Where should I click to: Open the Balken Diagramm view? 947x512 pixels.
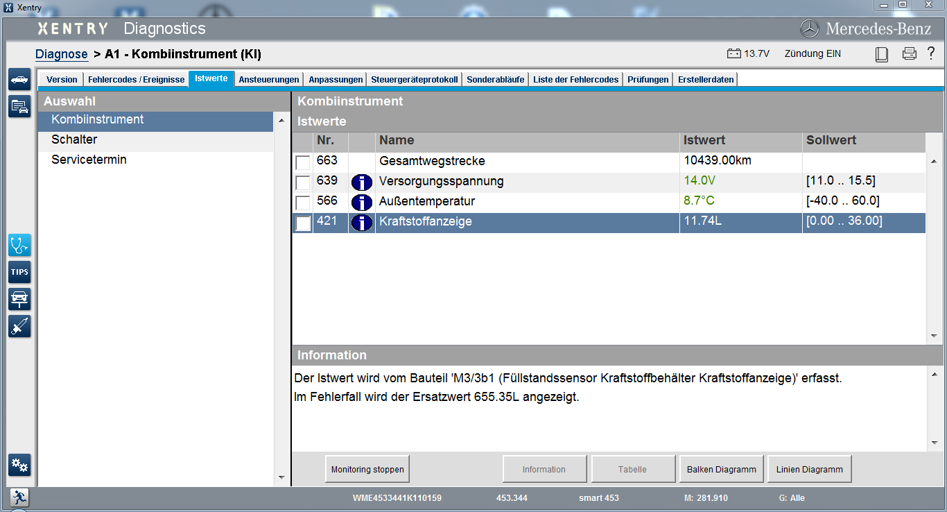point(722,469)
